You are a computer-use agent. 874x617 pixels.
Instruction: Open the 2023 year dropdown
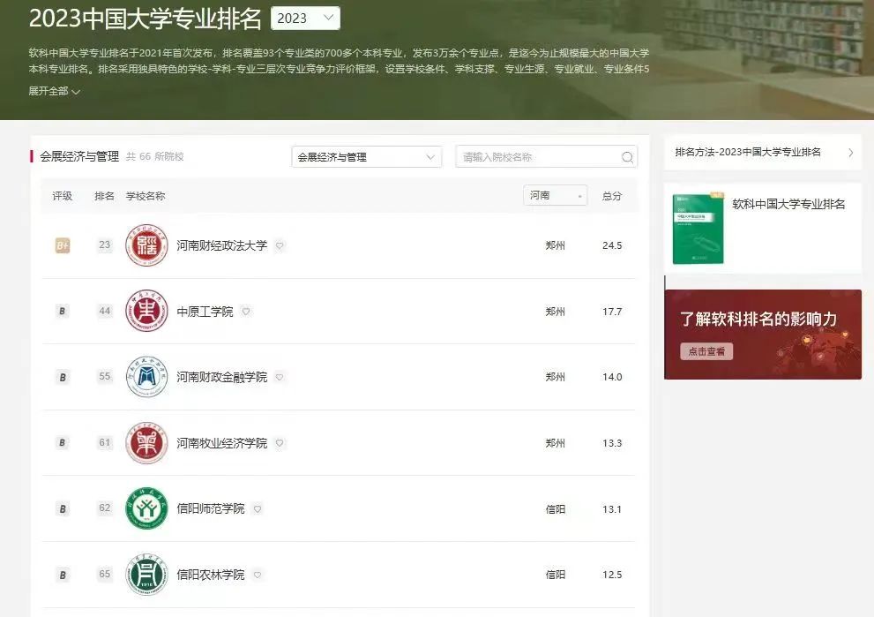pyautogui.click(x=304, y=19)
